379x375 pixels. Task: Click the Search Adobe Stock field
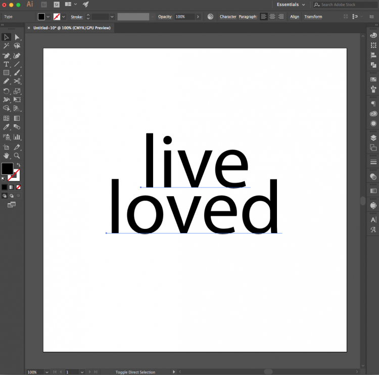(x=346, y=5)
